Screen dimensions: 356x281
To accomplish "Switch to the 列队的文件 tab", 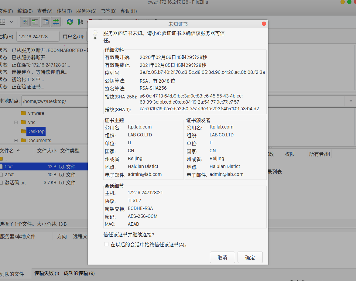I will [x=12, y=274].
